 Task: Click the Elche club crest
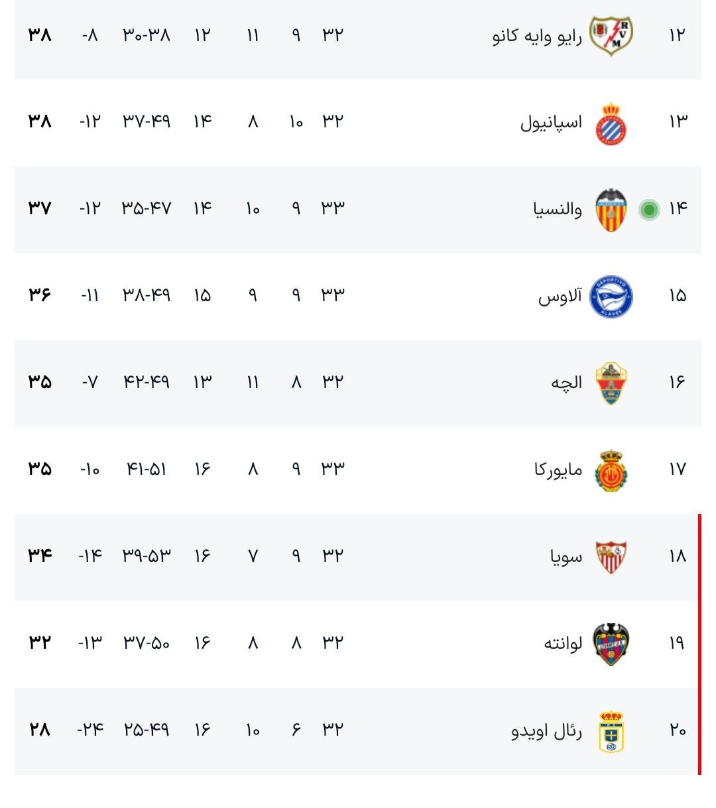(x=611, y=383)
